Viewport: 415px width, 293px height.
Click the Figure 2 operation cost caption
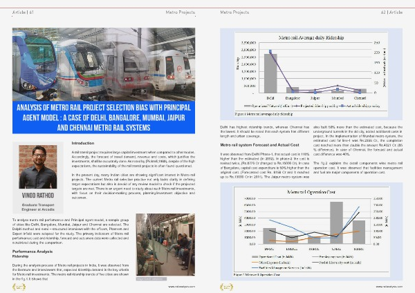(x=257, y=275)
